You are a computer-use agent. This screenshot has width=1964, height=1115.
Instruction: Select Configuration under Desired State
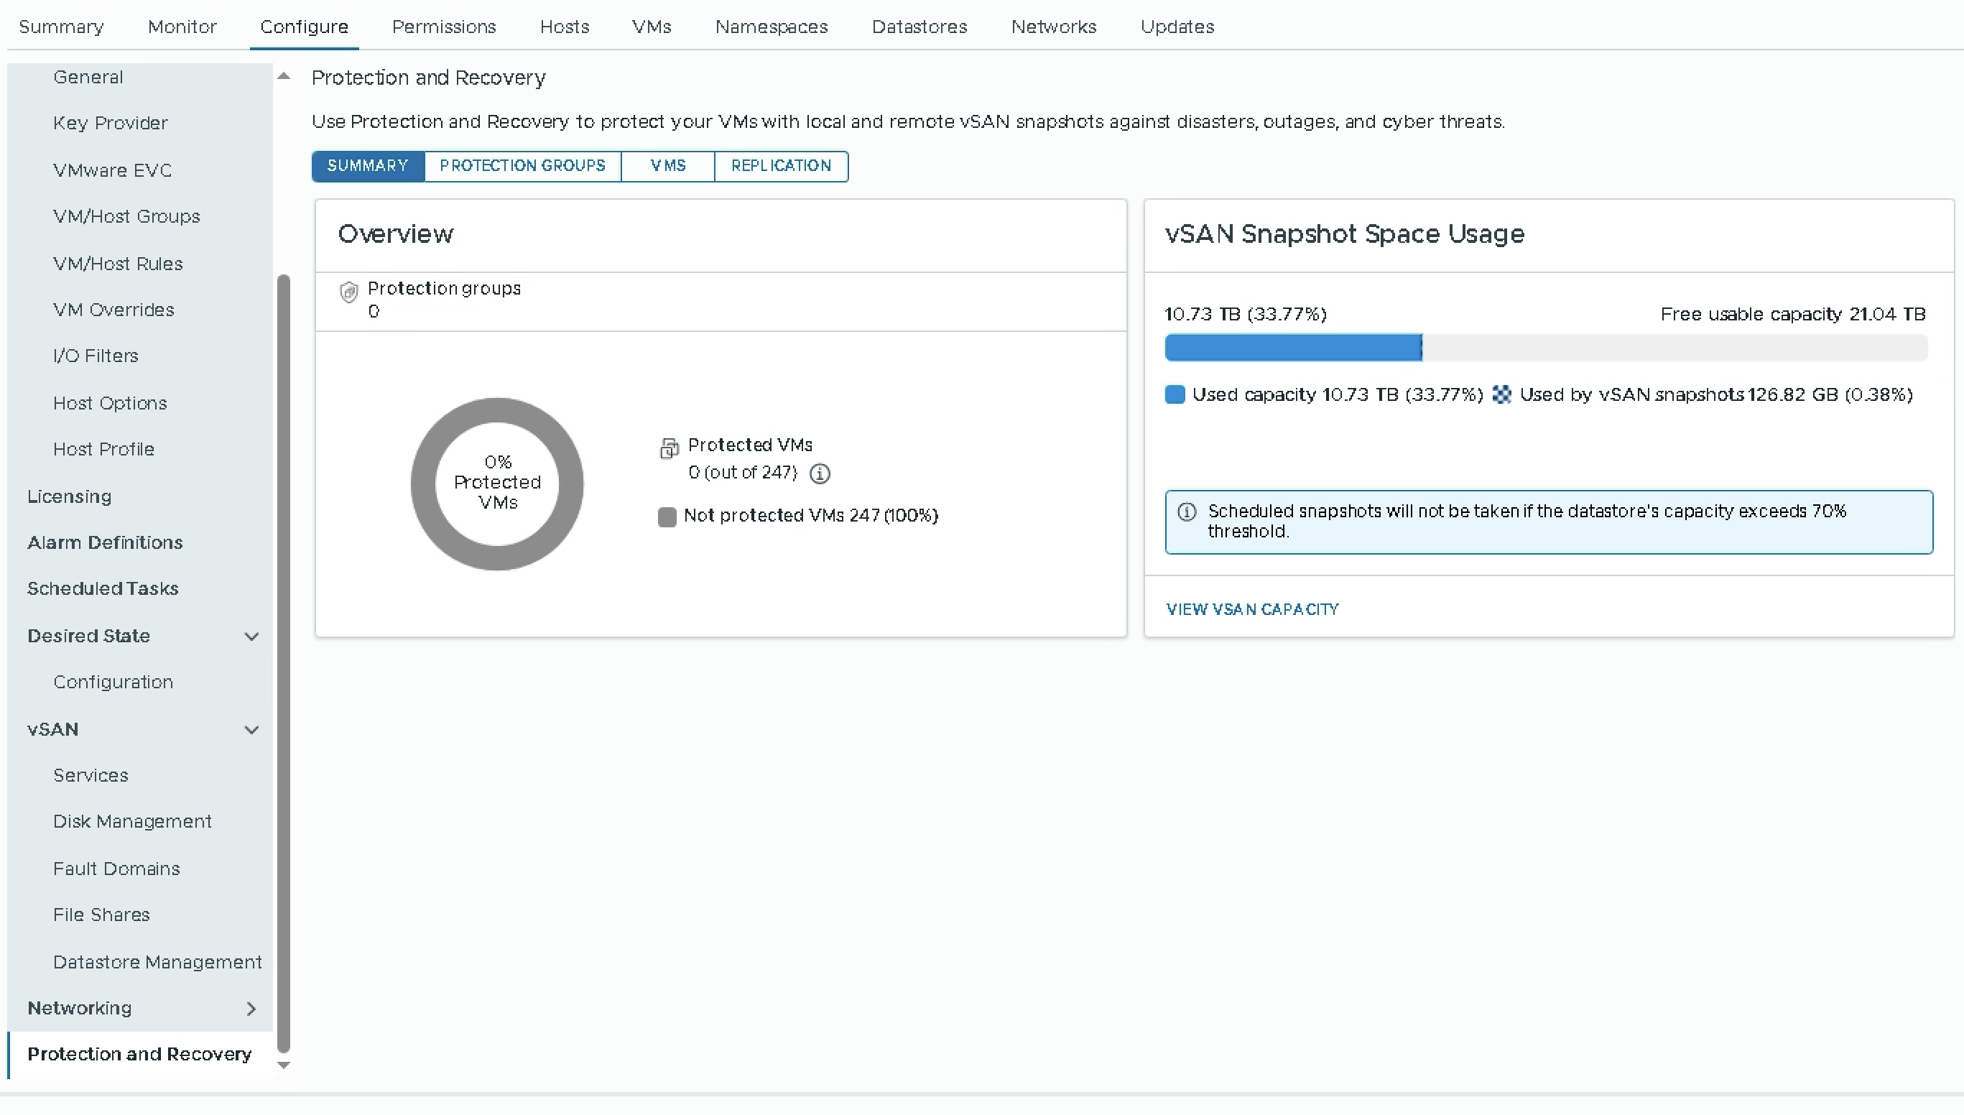(x=114, y=683)
